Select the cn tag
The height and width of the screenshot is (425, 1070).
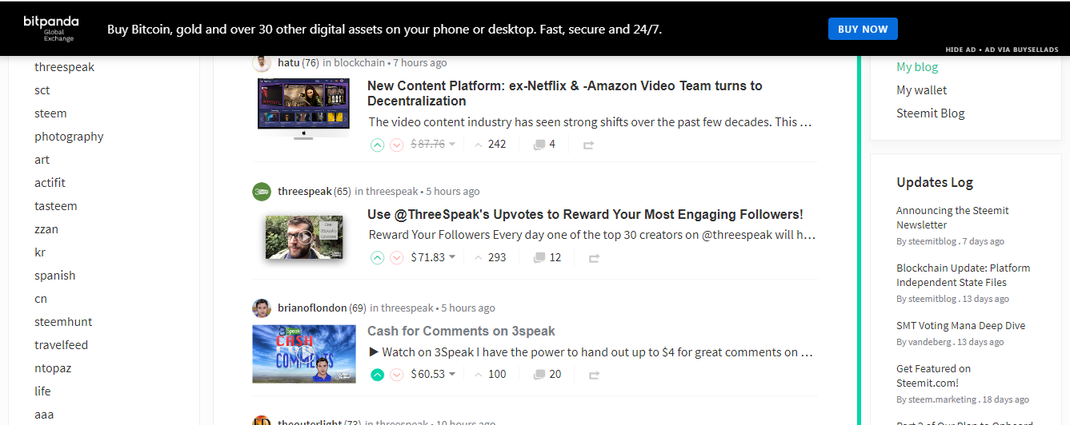(x=41, y=299)
